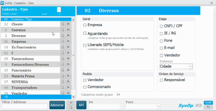This screenshot has height=111, width=216.
Task: Click the view icon for Materia Prima
Action: (x=63, y=76)
